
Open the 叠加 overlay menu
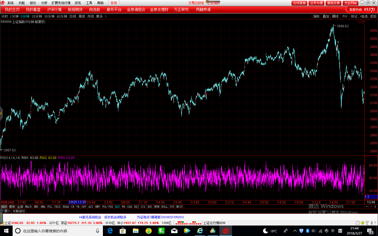click(x=326, y=16)
